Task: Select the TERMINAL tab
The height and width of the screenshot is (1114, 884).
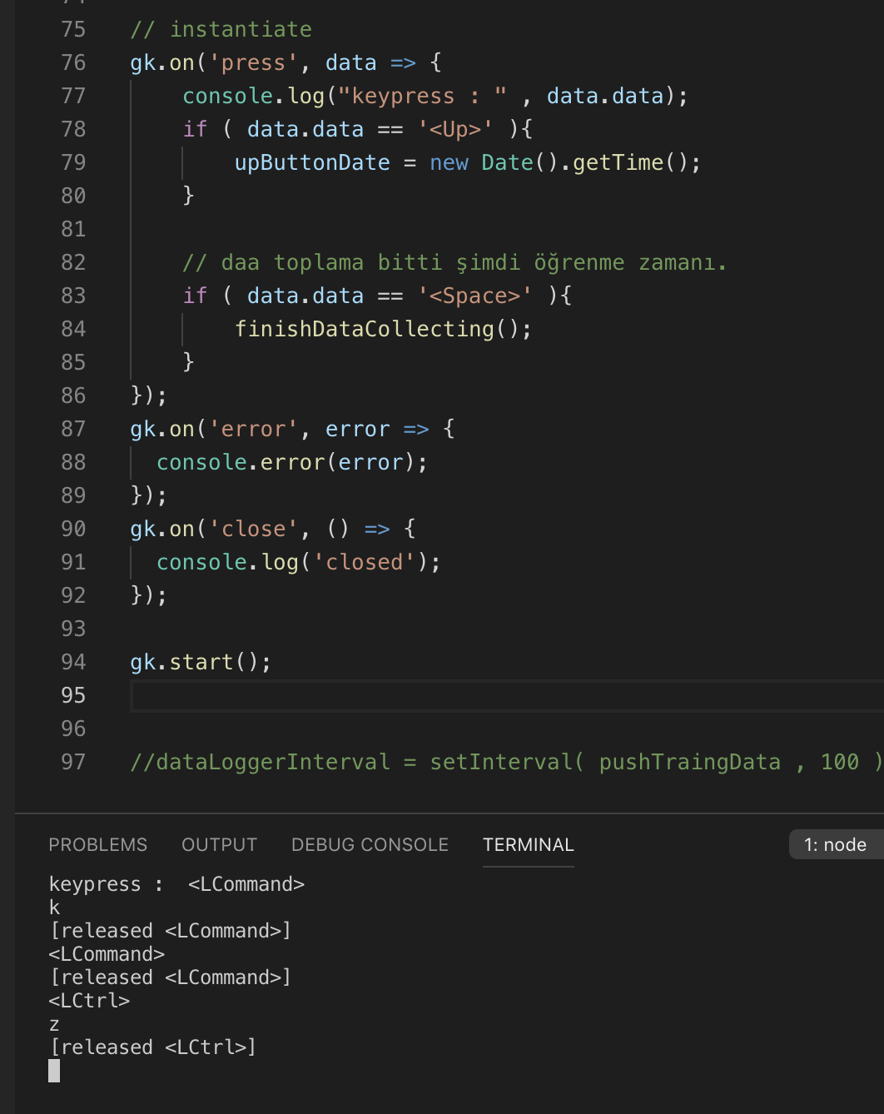Action: 528,844
